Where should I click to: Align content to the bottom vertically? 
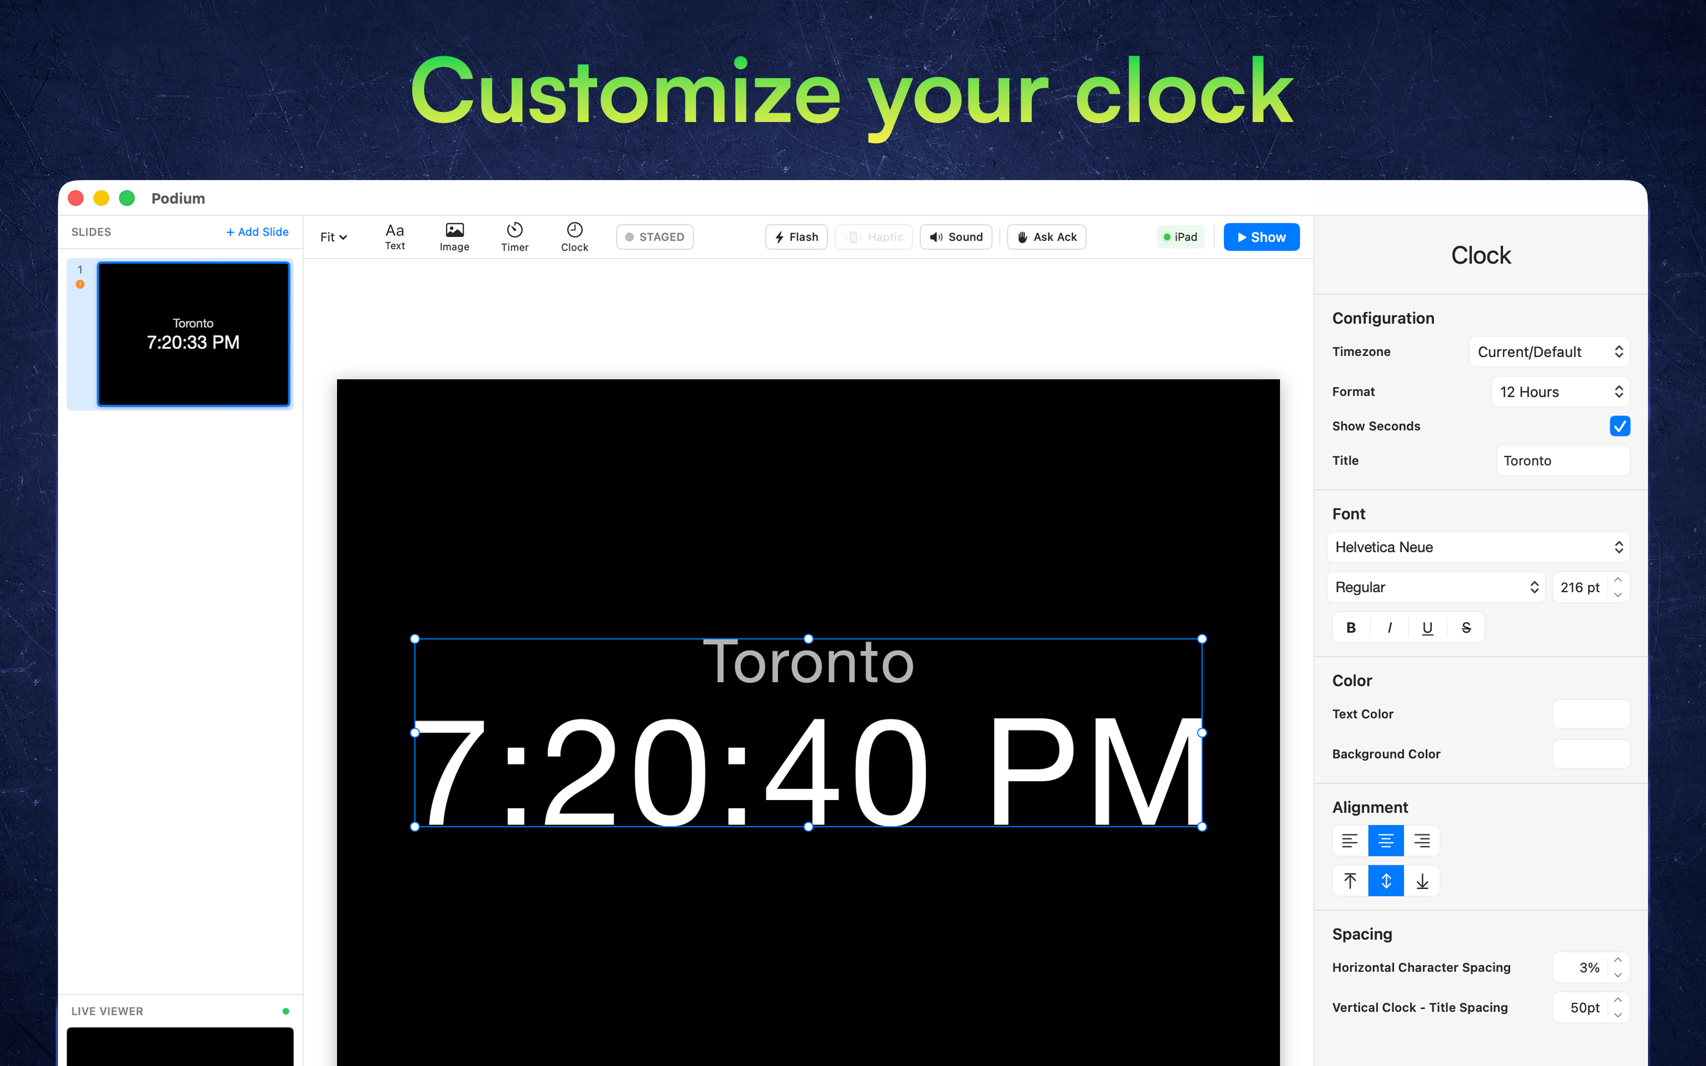pos(1422,881)
